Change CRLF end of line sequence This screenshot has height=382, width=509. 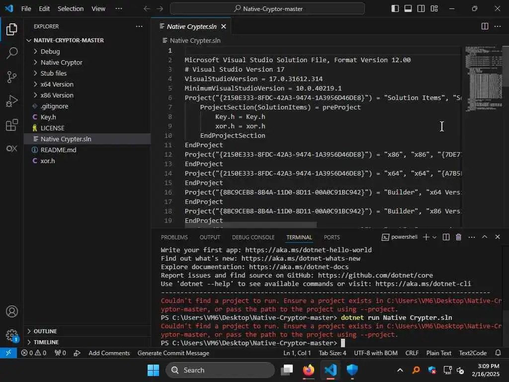click(412, 353)
